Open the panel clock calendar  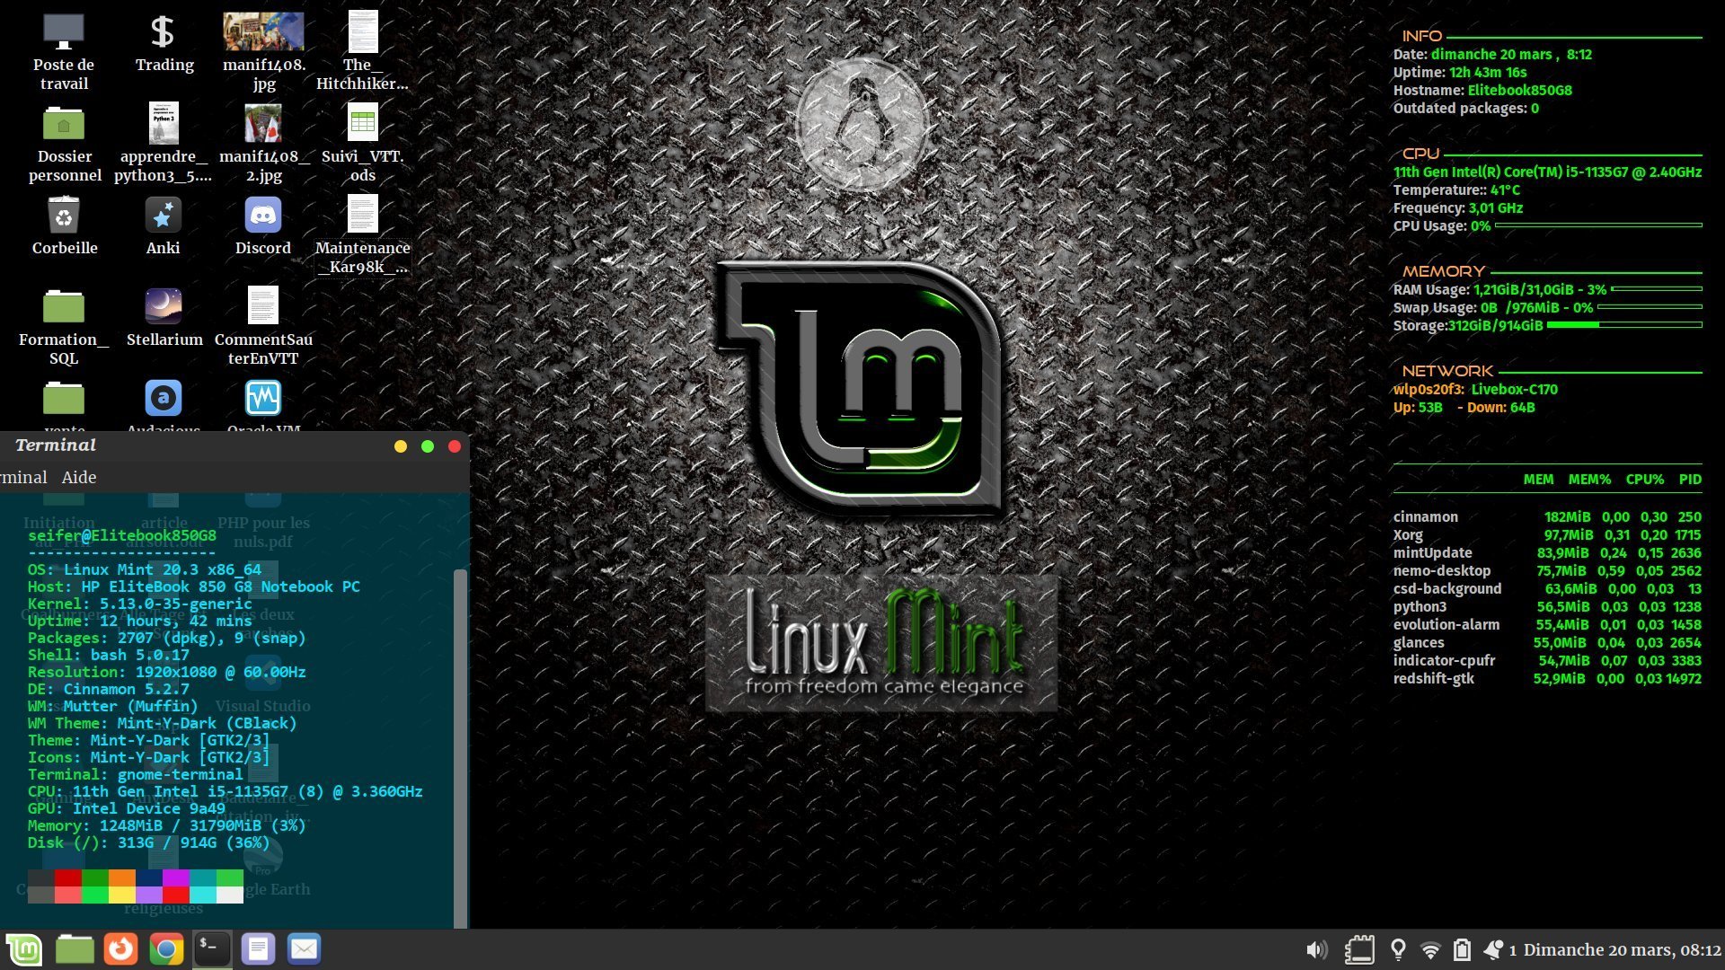(1622, 949)
